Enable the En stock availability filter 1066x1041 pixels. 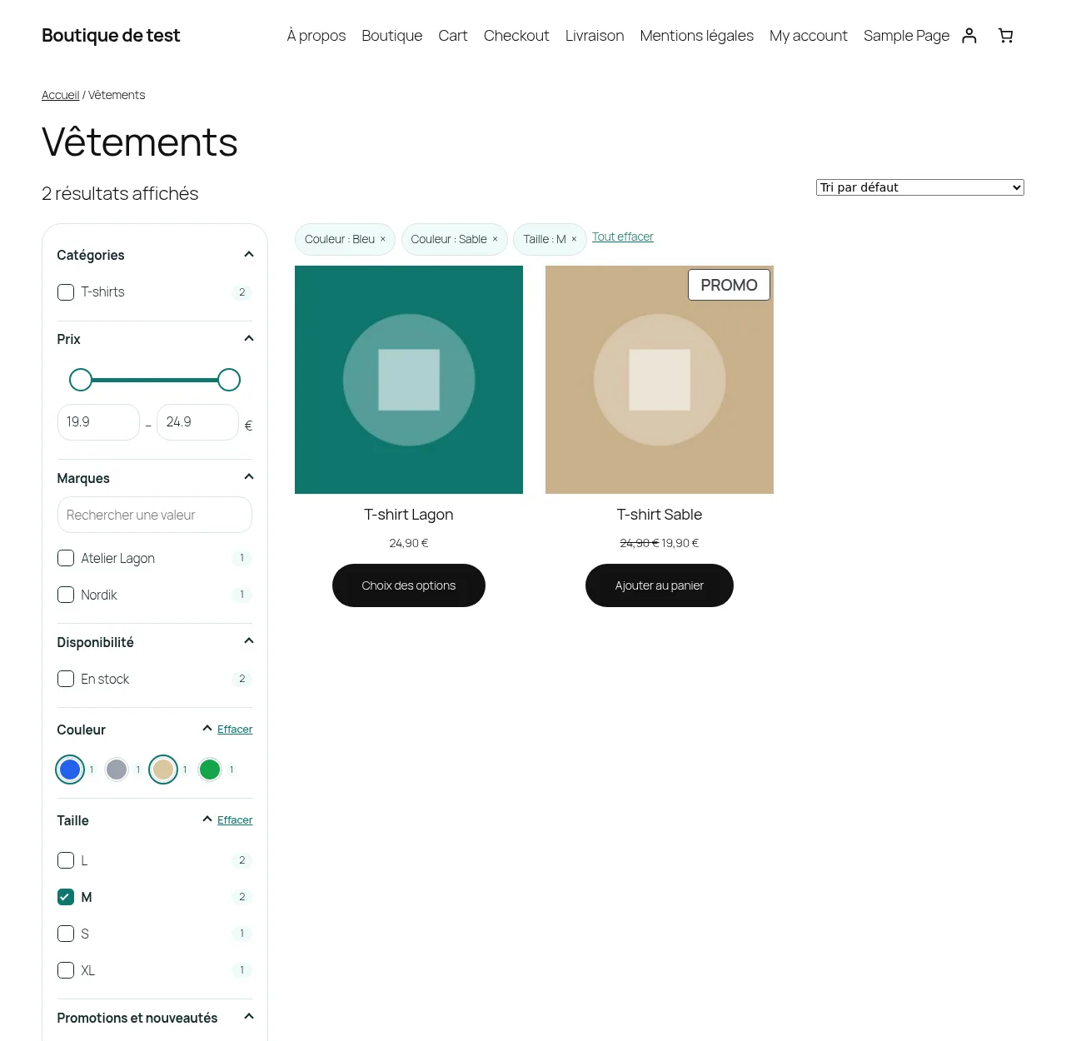(x=66, y=679)
